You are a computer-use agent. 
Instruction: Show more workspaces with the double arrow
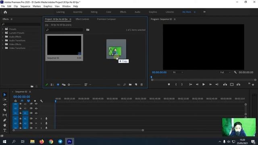coord(204,12)
